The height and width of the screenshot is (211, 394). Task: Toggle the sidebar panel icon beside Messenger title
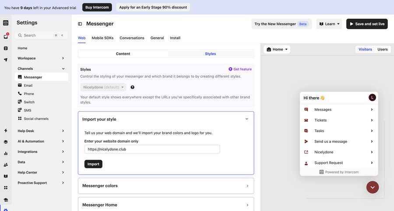(x=80, y=24)
